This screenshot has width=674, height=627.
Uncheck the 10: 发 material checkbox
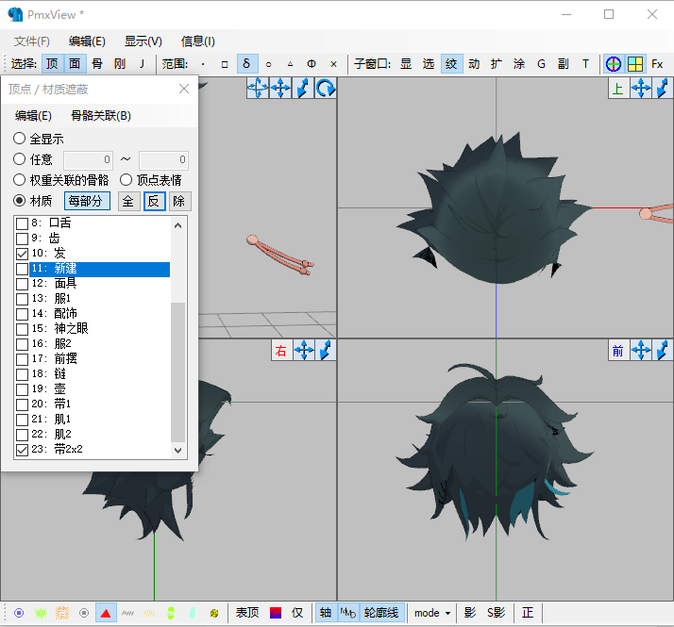click(x=22, y=254)
